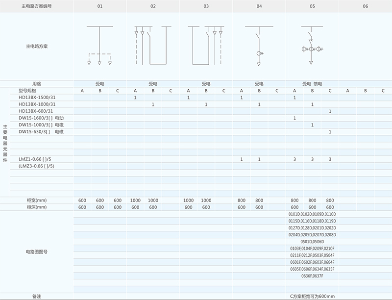Click the scheme 03 circuit diagram
The height and width of the screenshot is (300, 392).
pyautogui.click(x=206, y=46)
